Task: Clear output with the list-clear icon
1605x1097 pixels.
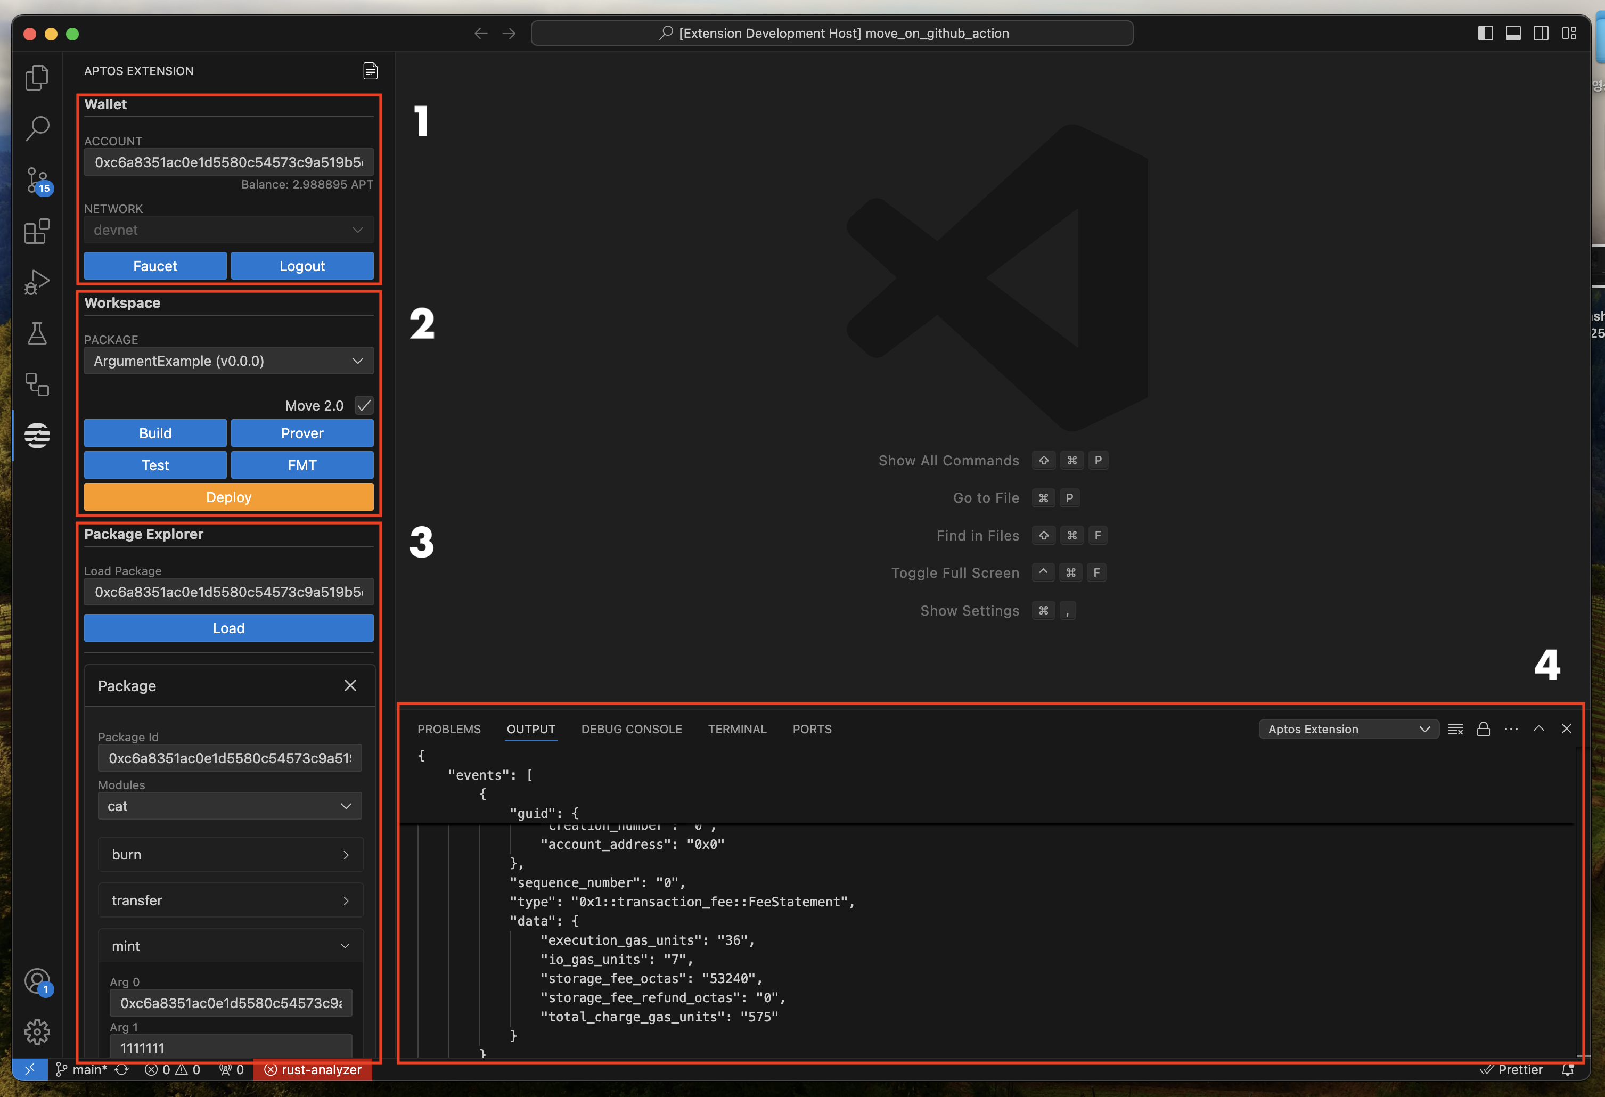Action: 1456,729
